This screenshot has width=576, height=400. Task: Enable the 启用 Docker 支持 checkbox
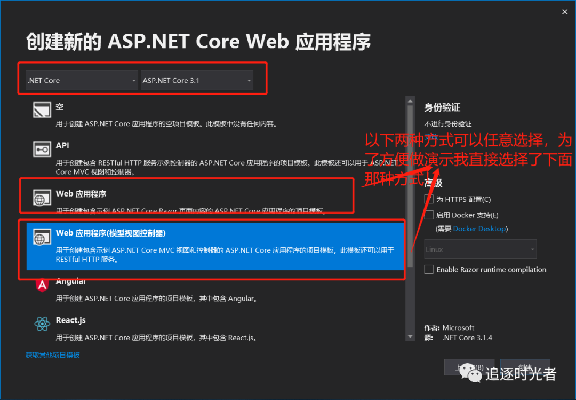pos(429,215)
